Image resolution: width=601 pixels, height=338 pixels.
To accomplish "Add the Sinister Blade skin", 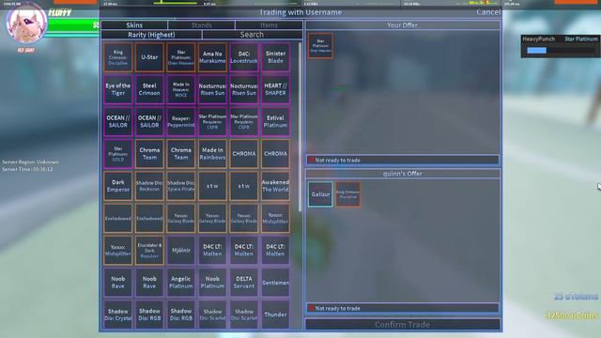I will click(275, 57).
